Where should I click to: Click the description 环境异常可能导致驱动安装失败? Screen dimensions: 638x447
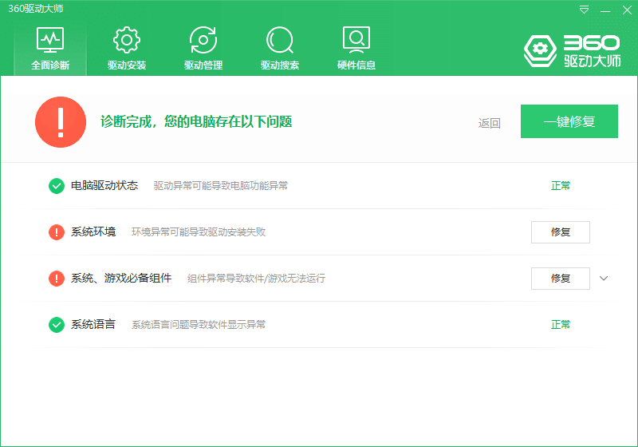coord(199,232)
